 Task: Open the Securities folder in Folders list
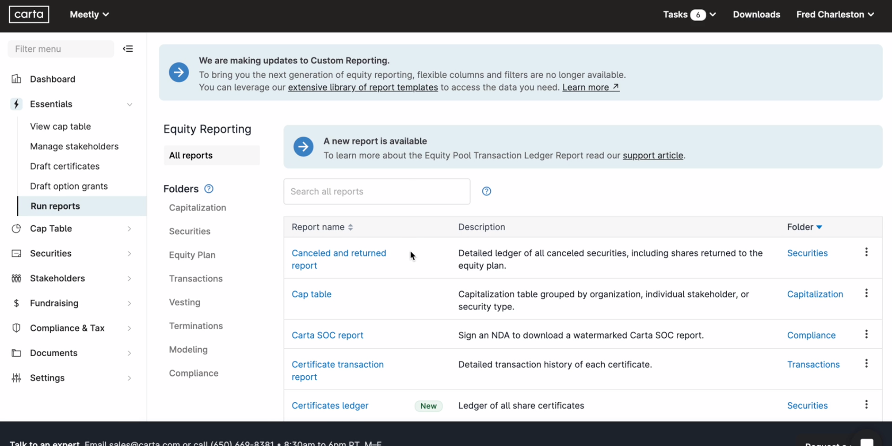pos(190,231)
